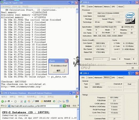139x120 pixels.
Task: Expand the IE address bar dropdown
Action: (60, 106)
